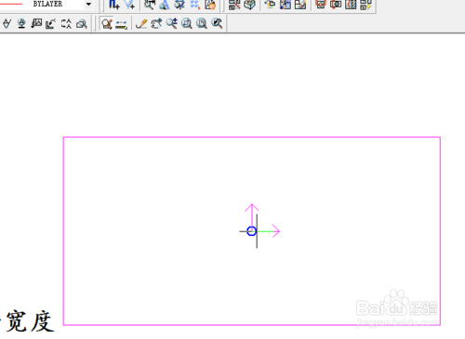
Task: Click the red-framed window icon
Action: [x=321, y=5]
